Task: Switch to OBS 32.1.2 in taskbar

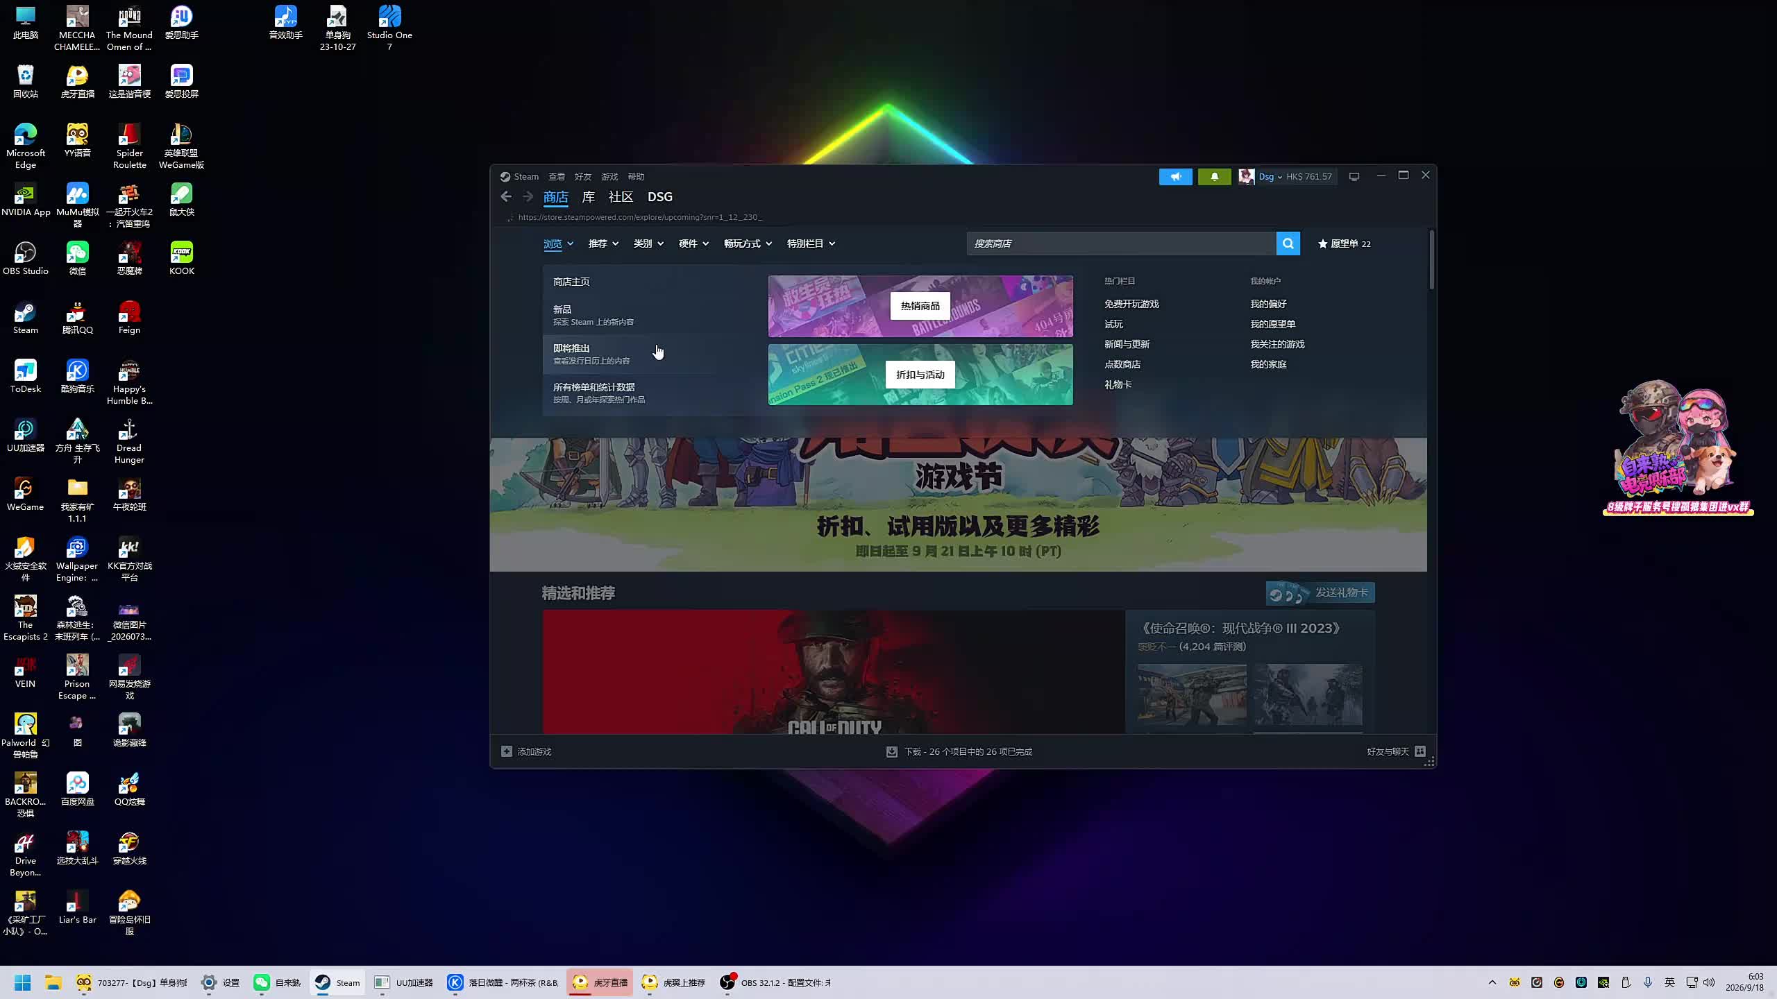Action: [775, 982]
